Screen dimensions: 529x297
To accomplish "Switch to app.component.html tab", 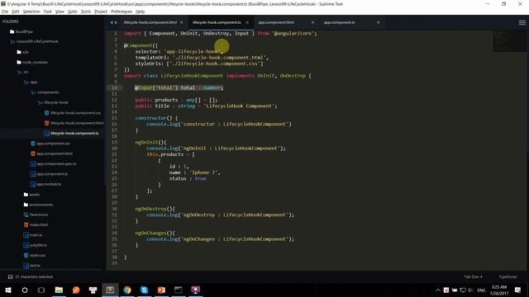I will (x=276, y=22).
